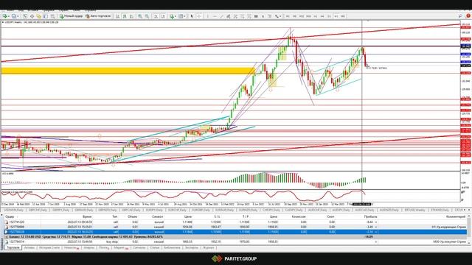Open the Эксперты terminal tab

[x=192, y=248]
